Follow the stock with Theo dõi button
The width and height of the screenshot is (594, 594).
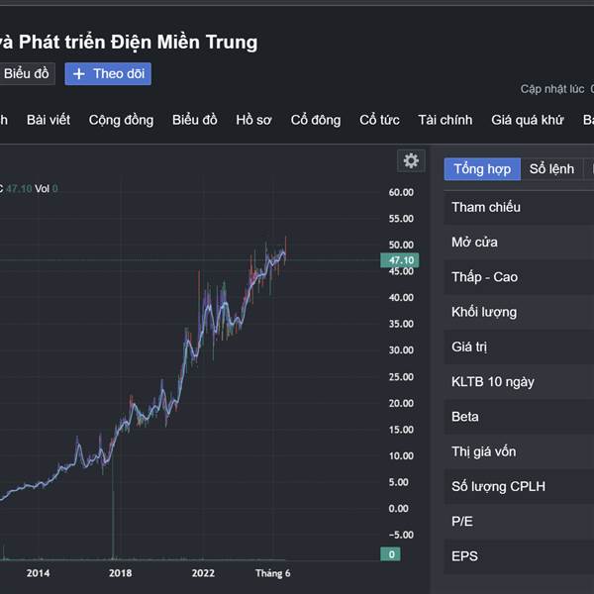(108, 74)
